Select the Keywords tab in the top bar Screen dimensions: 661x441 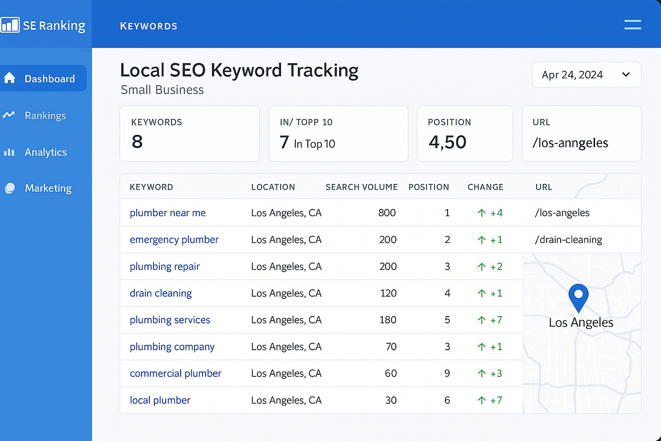tap(148, 26)
